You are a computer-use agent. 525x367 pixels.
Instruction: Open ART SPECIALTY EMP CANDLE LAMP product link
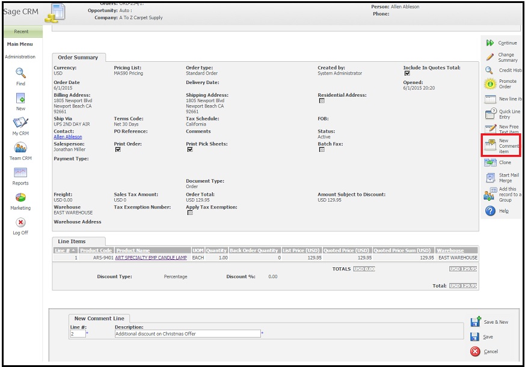(151, 258)
